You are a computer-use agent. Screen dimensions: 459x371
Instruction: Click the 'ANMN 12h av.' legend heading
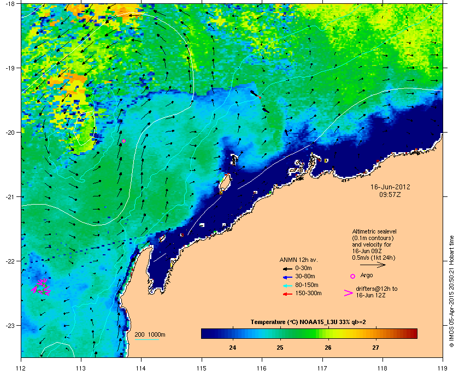[298, 260]
